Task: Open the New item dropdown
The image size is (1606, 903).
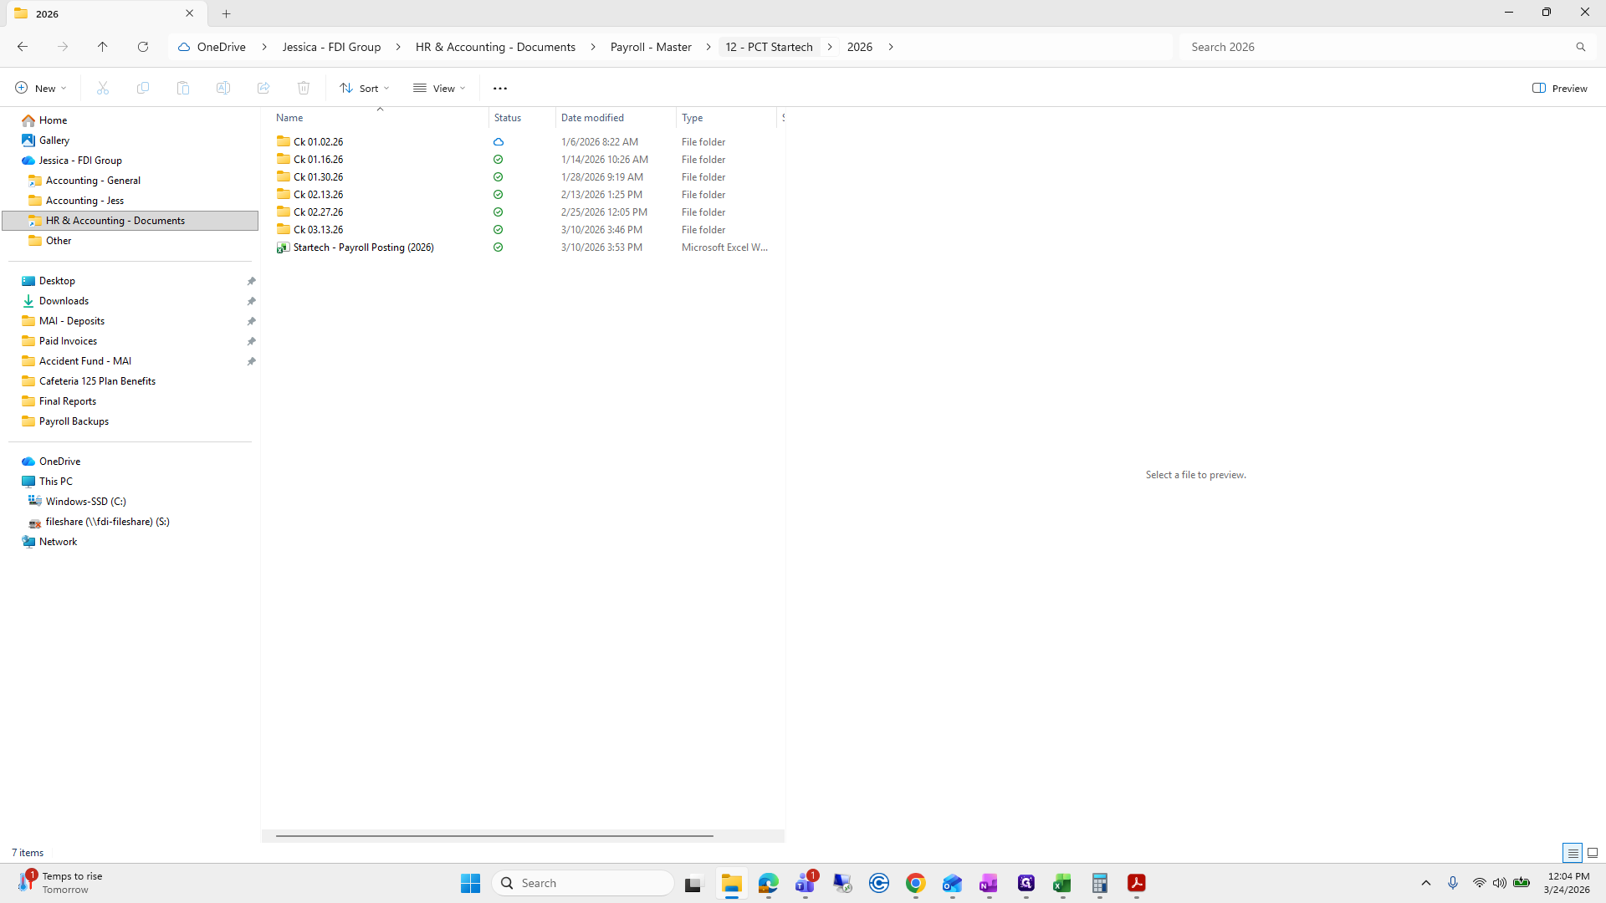Action: coord(38,88)
